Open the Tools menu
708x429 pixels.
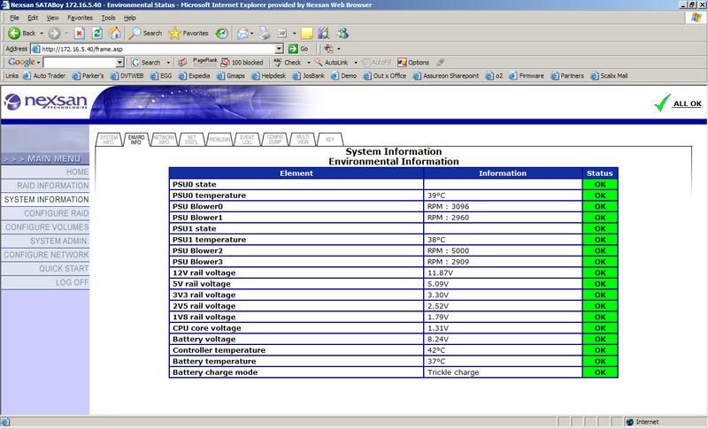[x=108, y=18]
